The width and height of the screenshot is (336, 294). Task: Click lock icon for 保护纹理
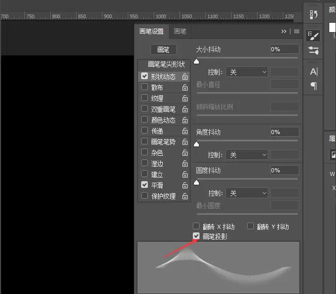tap(185, 196)
